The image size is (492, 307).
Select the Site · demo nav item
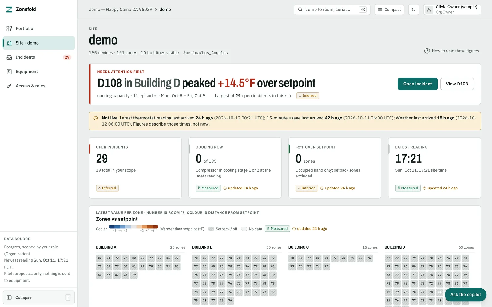point(39,43)
